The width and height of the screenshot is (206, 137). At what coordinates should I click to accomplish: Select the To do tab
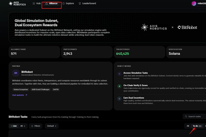pyautogui.click(x=197, y=126)
